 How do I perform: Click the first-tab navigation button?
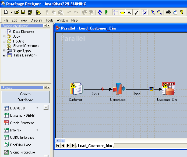pyautogui.click(x=58, y=145)
